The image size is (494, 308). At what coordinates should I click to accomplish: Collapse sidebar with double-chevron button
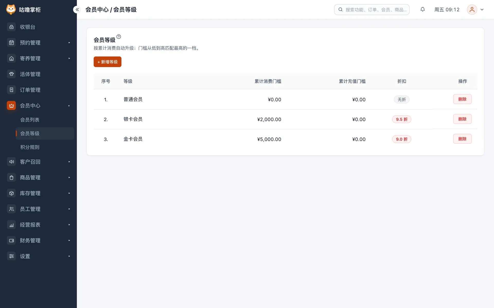click(77, 9)
